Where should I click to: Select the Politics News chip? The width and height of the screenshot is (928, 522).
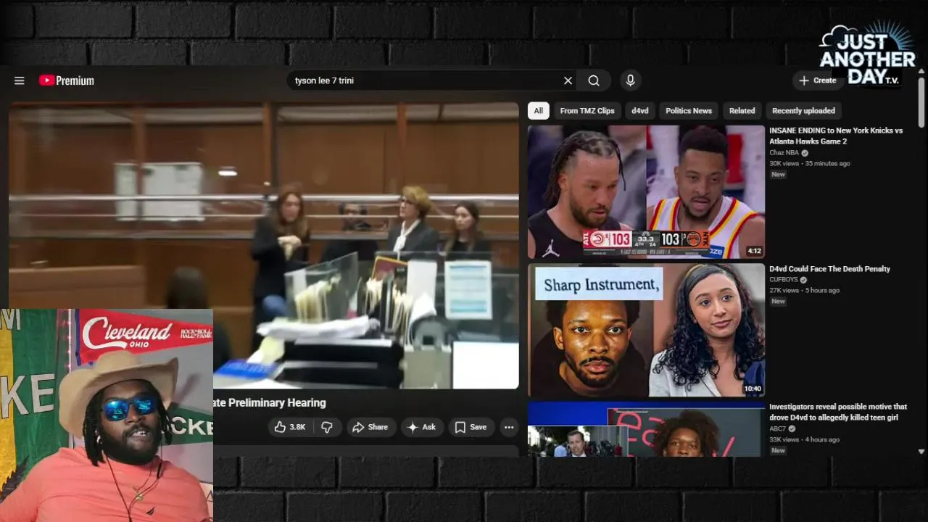coord(689,111)
